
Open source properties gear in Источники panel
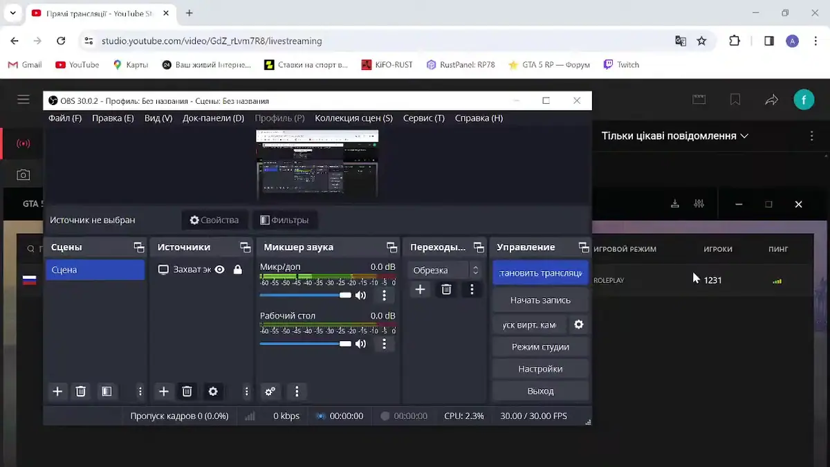(x=213, y=392)
